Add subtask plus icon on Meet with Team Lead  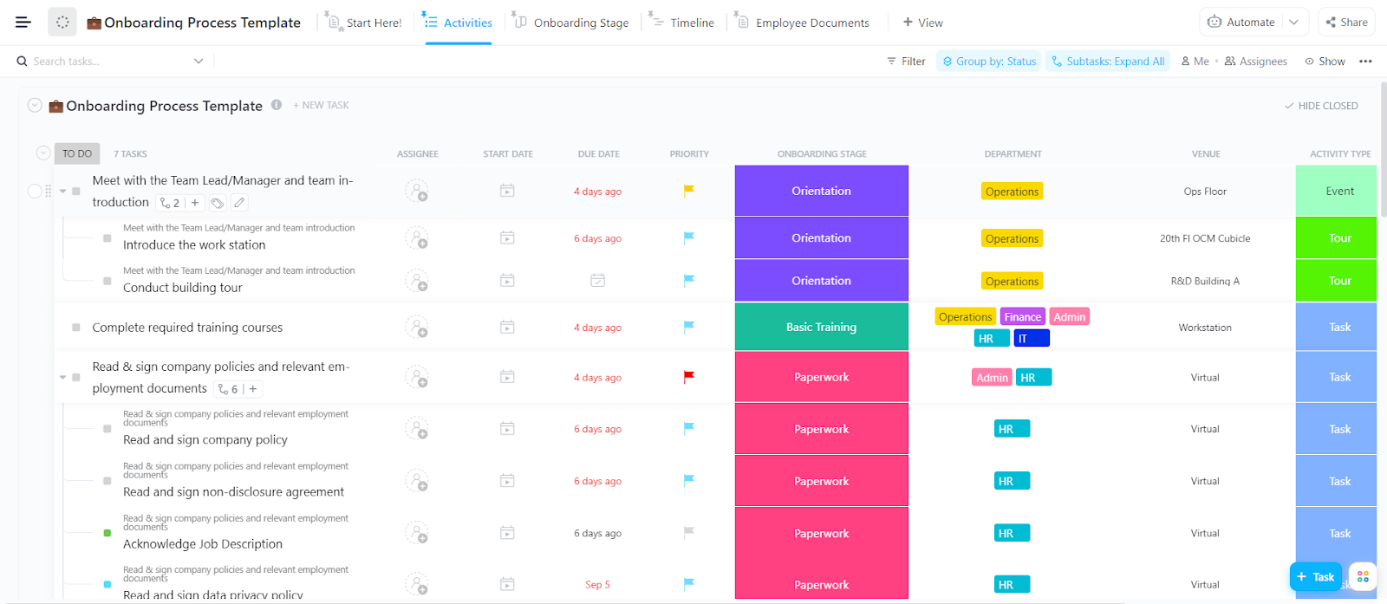pos(195,203)
